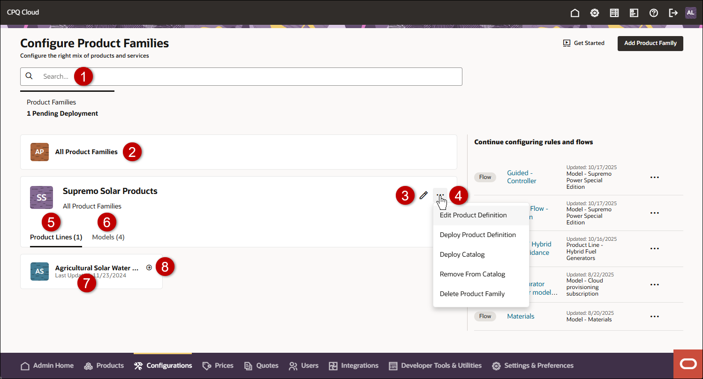The width and height of the screenshot is (703, 379).
Task: Open three-dot menu for Materials flow
Action: coord(655,316)
